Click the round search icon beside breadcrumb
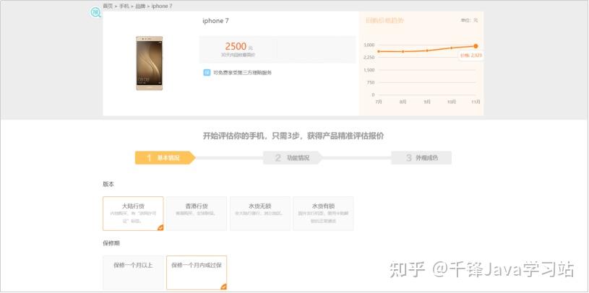The image size is (589, 293). click(x=95, y=12)
